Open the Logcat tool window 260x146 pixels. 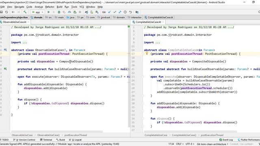pyautogui.click(x=75, y=140)
